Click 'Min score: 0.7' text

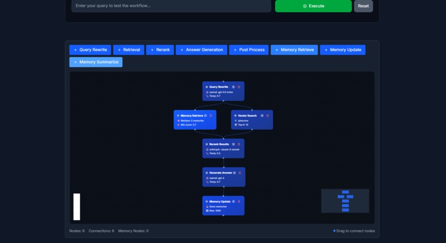pyautogui.click(x=188, y=125)
